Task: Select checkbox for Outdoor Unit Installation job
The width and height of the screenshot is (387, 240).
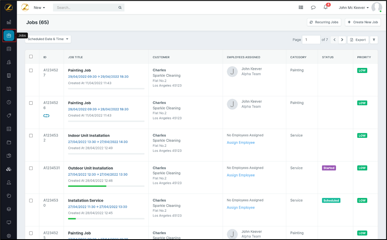Action: coord(31,168)
